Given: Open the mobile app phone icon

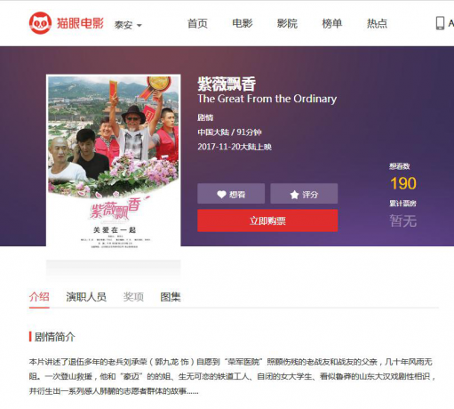Looking at the screenshot, I should (440, 23).
